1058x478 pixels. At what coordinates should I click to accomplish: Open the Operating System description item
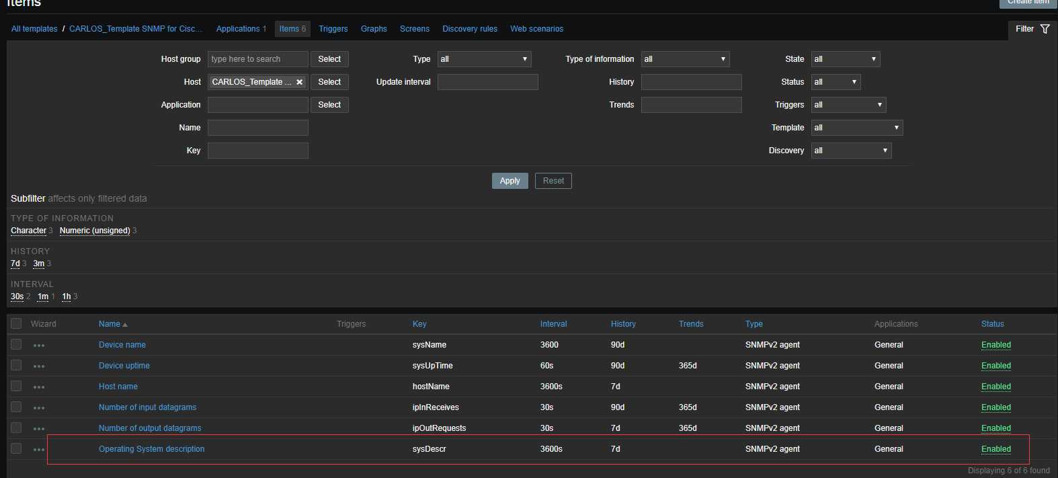(x=152, y=449)
